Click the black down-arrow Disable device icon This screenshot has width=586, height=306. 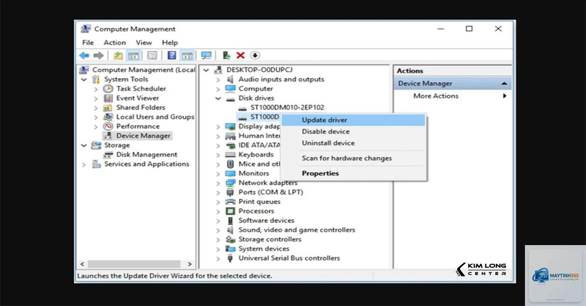[255, 56]
